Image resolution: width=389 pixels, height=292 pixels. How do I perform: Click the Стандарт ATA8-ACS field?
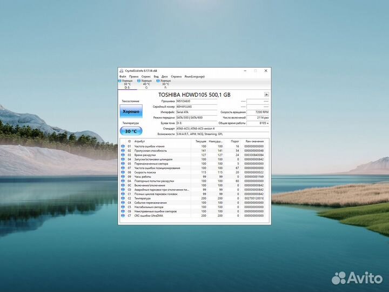(223, 129)
